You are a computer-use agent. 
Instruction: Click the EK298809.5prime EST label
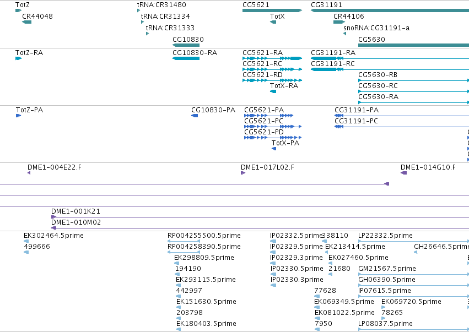click(x=204, y=258)
